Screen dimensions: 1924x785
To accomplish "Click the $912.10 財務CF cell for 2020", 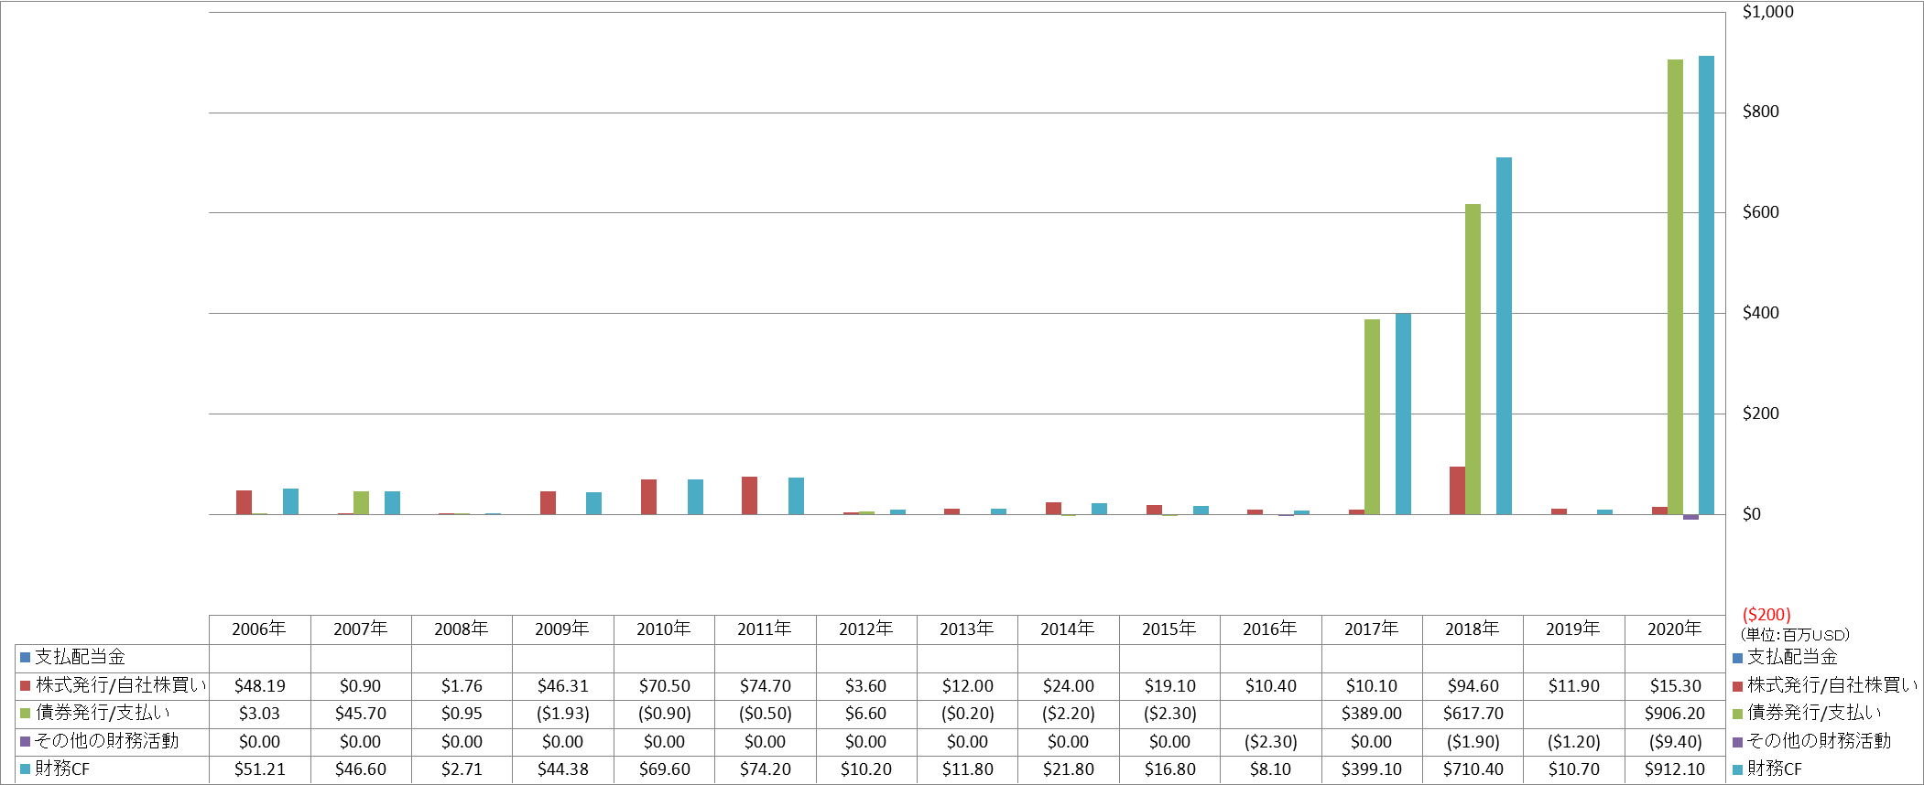I will tap(1675, 769).
